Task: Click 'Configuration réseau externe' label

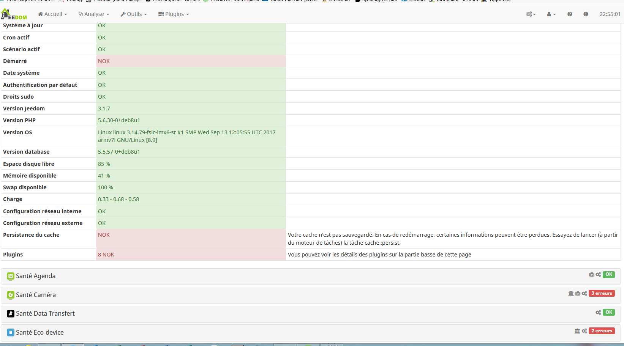Action: [x=43, y=223]
